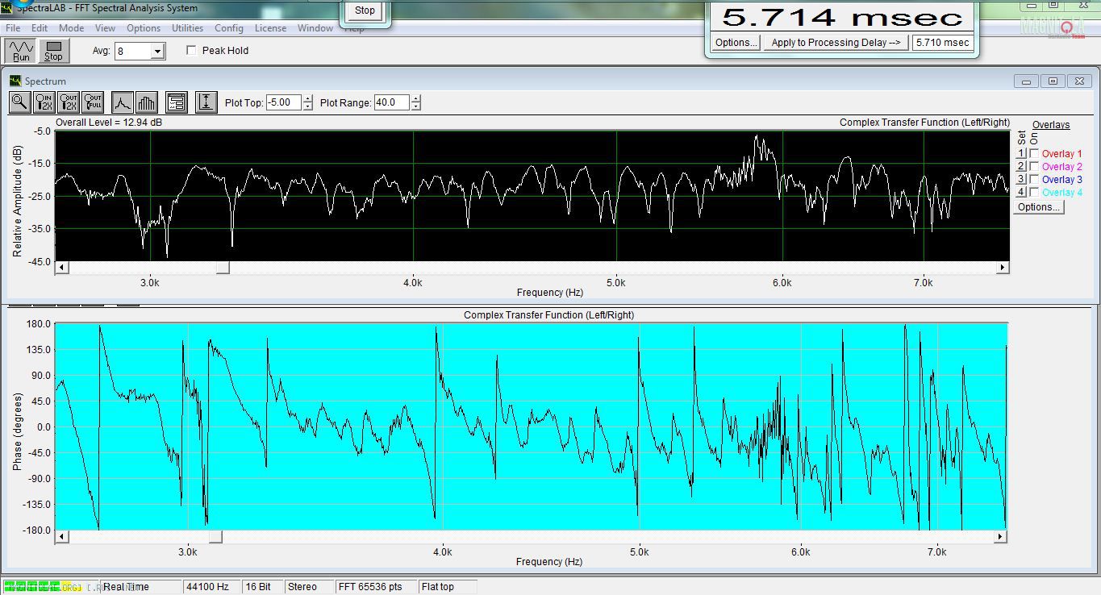Image resolution: width=1101 pixels, height=595 pixels.
Task: Turn on the Overlay 1 checkbox
Action: tap(1034, 153)
